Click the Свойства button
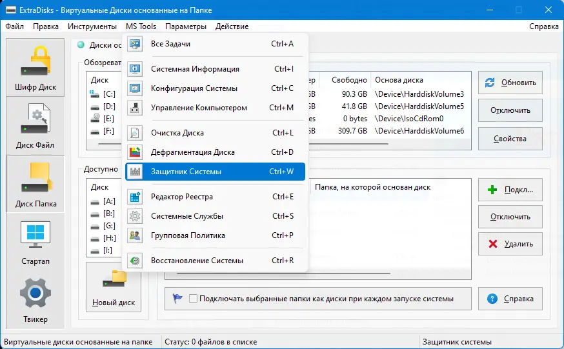The height and width of the screenshot is (349, 564). click(x=510, y=139)
